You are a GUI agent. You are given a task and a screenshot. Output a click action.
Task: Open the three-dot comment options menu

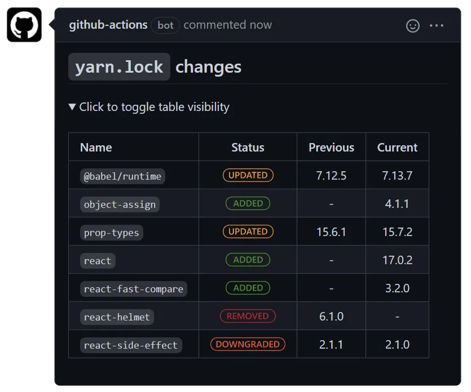click(437, 26)
